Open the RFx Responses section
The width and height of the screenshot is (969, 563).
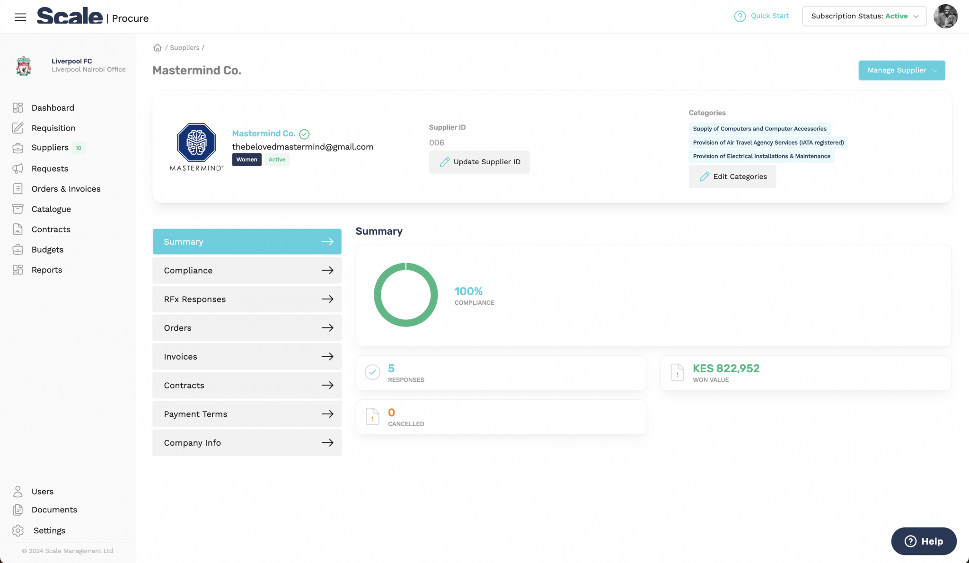point(247,299)
